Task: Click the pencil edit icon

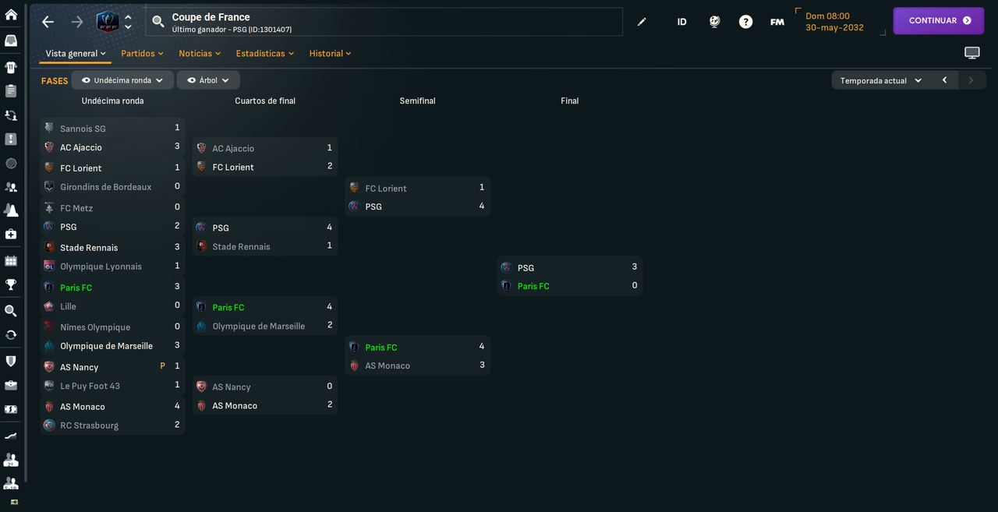Action: click(642, 22)
